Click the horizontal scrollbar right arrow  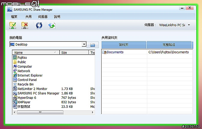(x=92, y=112)
